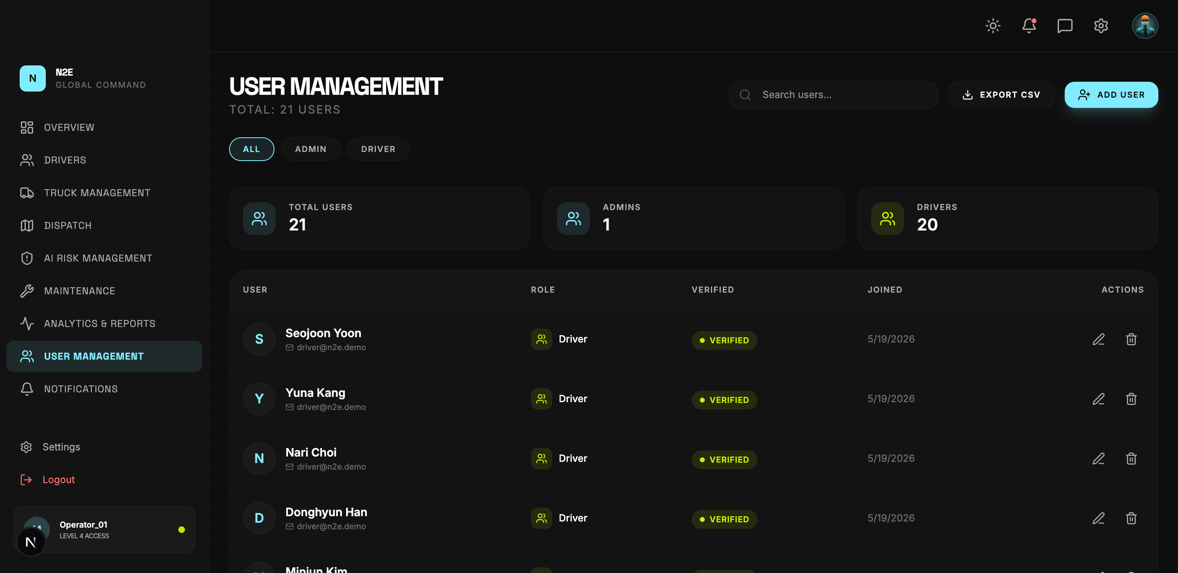This screenshot has width=1178, height=573.
Task: Click the Driver role icon for Yuna Kang
Action: pyautogui.click(x=542, y=399)
